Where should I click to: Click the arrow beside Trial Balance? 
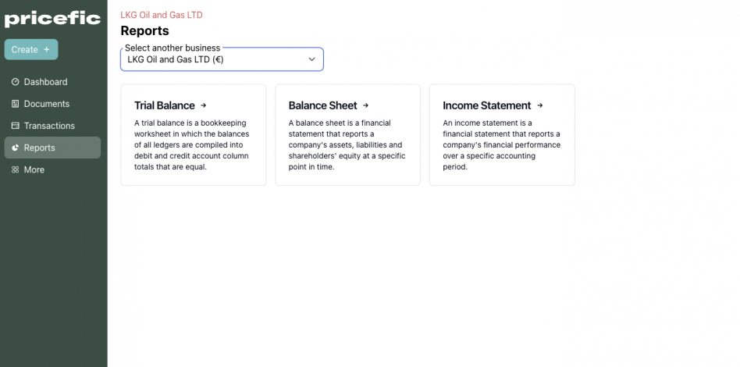pos(204,105)
